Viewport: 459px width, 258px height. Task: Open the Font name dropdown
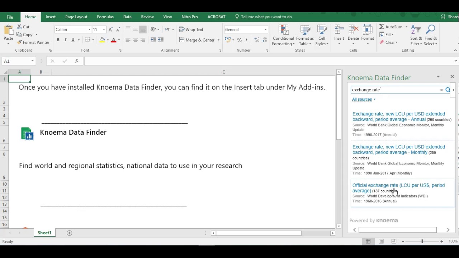89,29
